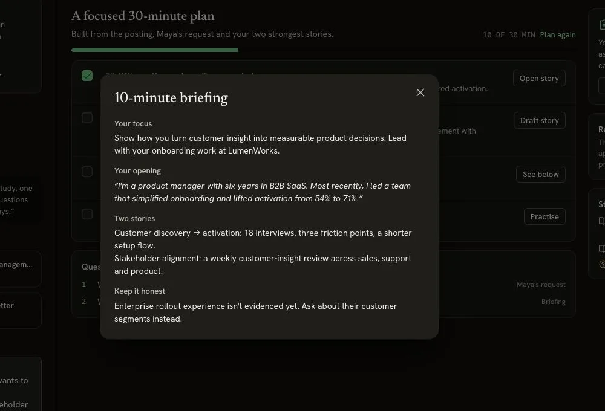Tick the checkbox beside Draft story

pos(87,118)
